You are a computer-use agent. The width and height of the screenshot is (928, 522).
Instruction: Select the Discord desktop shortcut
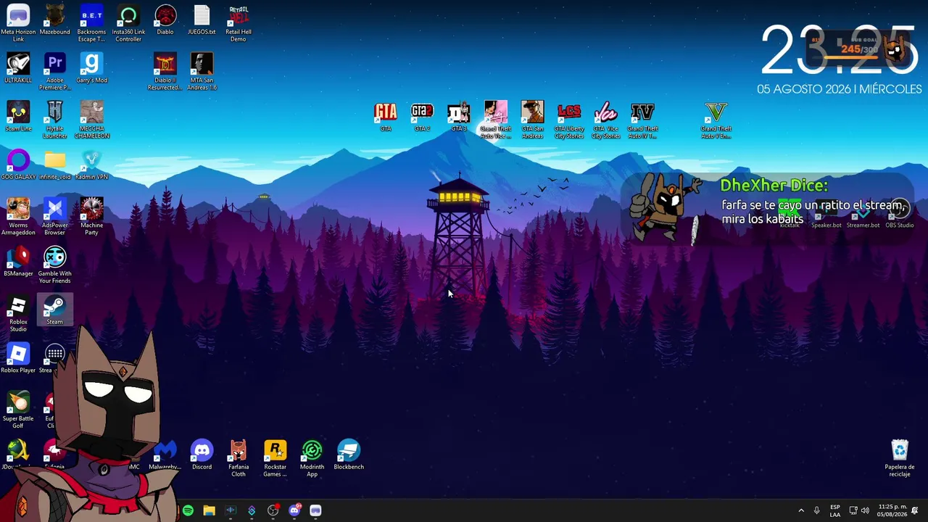click(202, 455)
